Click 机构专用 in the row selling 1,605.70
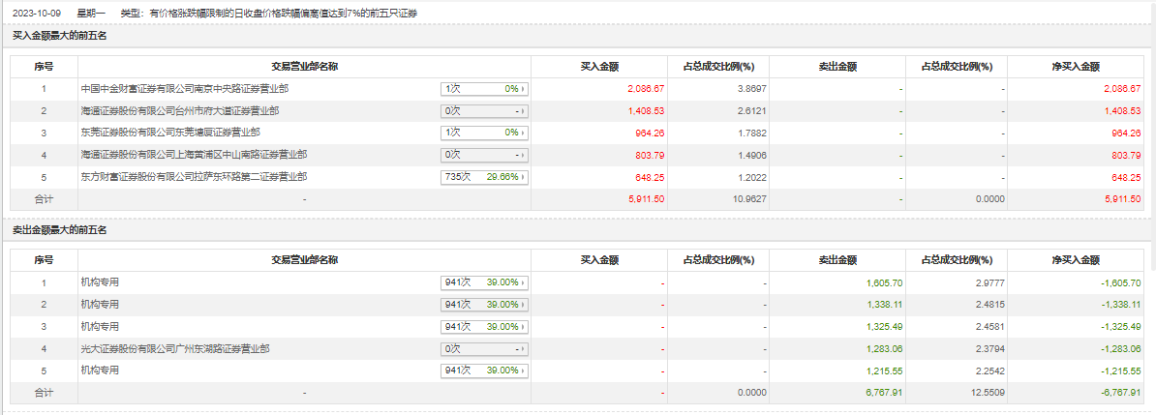 click(x=100, y=282)
